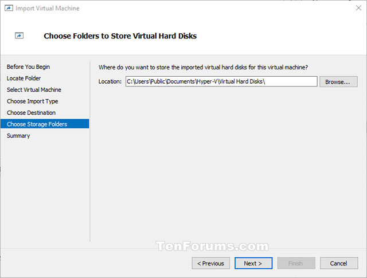
Task: Click the 'Choose Folders to Store Virtual Hard Disks' heading
Action: (x=120, y=36)
